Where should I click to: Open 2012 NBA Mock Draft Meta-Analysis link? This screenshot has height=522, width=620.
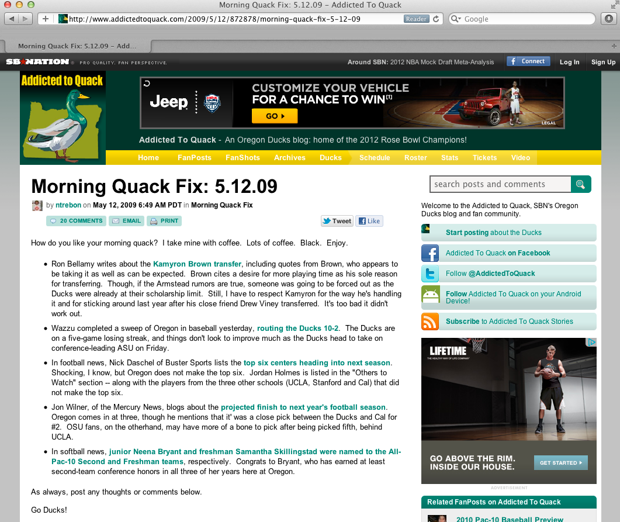442,62
